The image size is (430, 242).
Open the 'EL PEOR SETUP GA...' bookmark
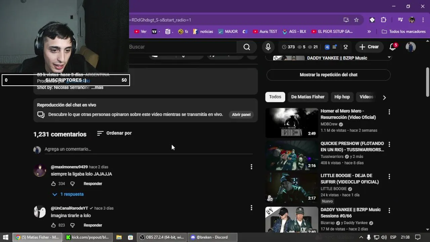332,32
